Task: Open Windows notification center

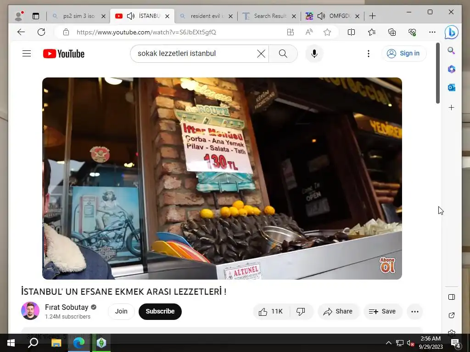Action: tap(456, 343)
